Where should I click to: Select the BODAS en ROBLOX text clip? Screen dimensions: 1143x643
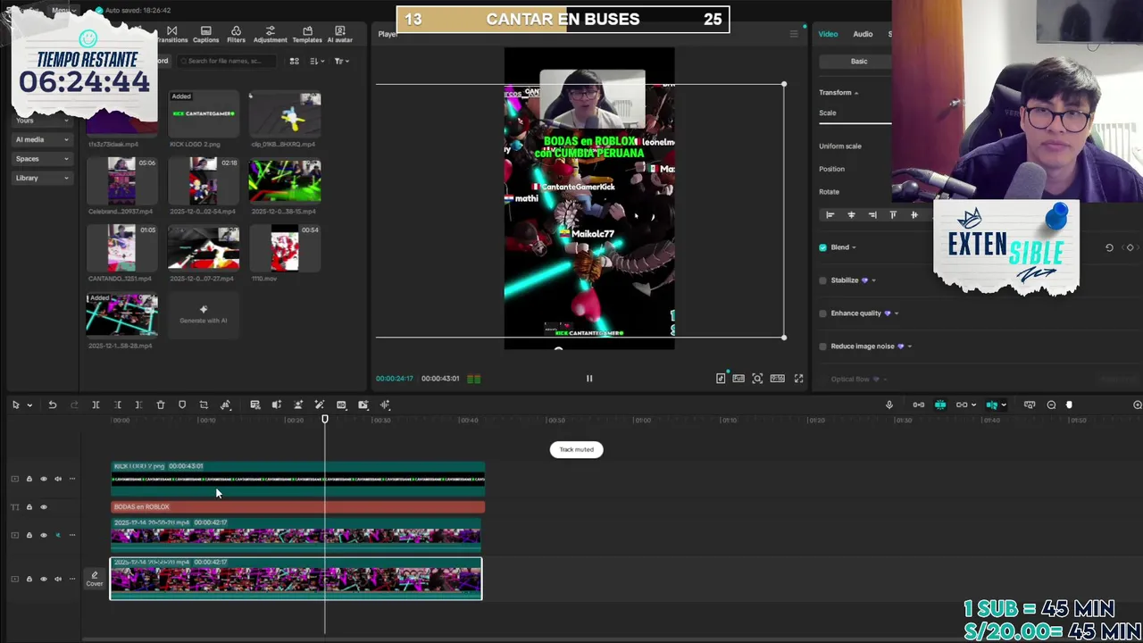coord(297,506)
